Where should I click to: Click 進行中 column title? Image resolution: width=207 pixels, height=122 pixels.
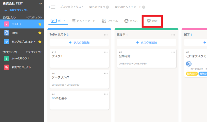coord(121,35)
